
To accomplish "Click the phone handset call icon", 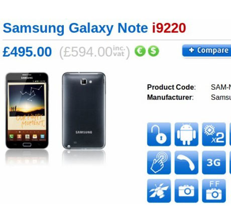I will (186, 162).
